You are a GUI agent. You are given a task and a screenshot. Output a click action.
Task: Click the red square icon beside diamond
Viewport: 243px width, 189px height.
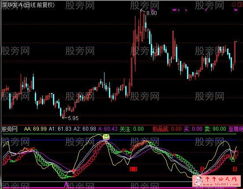[x=240, y=4]
